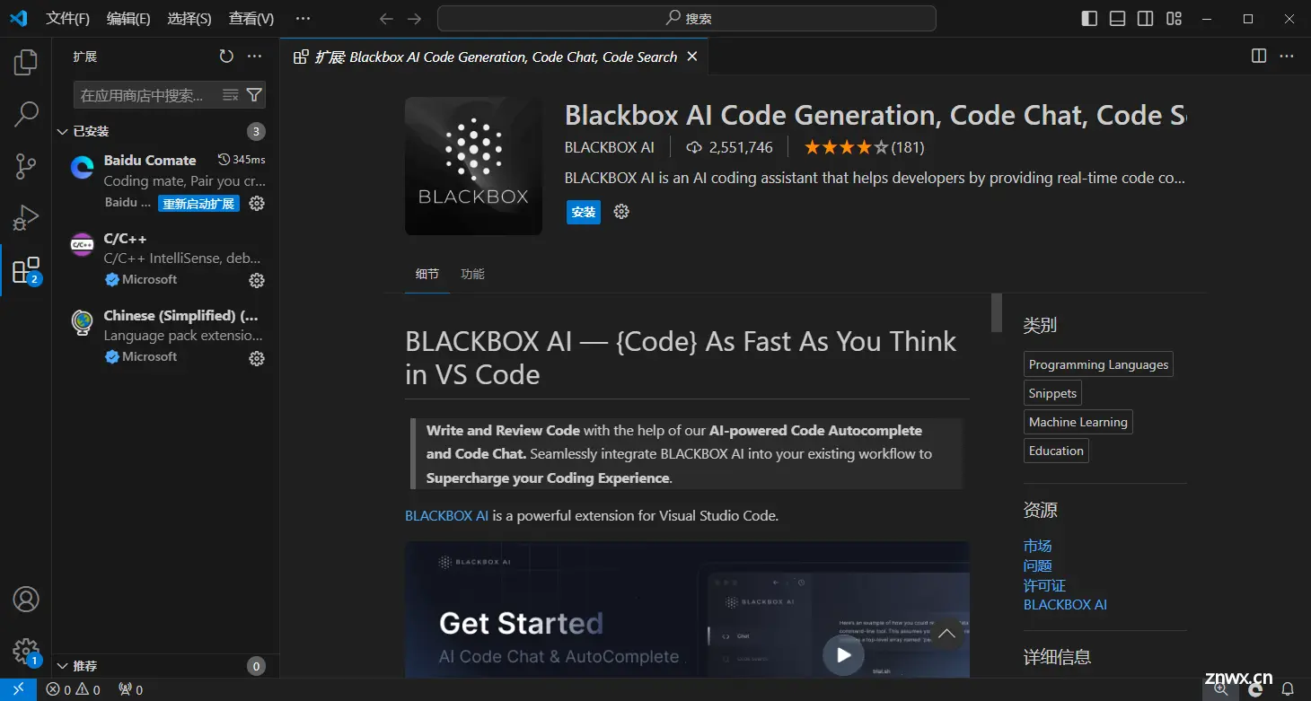Open the 许可证 resource link

pyautogui.click(x=1044, y=585)
